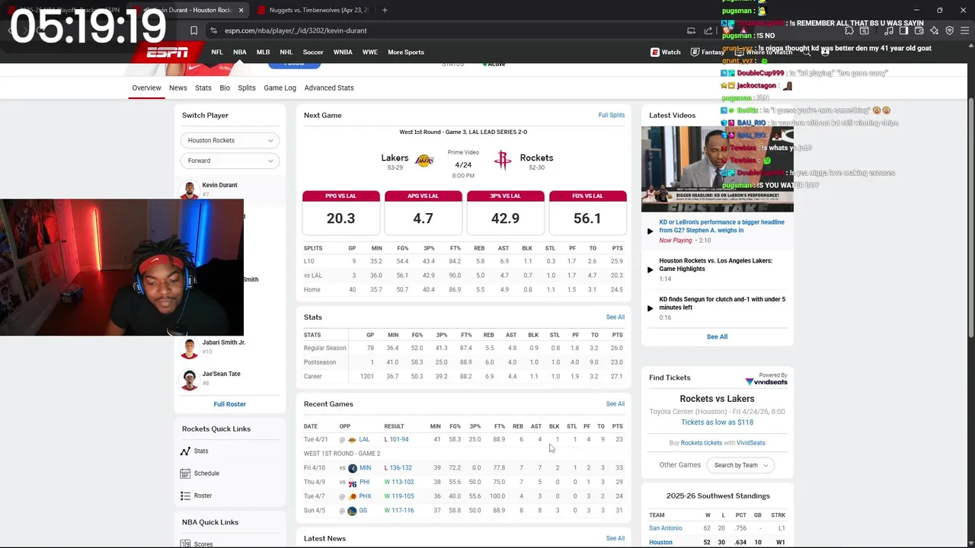Open the AI sparkle assistant icon
Screen dimensions: 975x548
934,30
